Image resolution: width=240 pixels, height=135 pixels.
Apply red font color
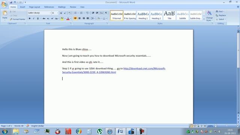point(68,18)
